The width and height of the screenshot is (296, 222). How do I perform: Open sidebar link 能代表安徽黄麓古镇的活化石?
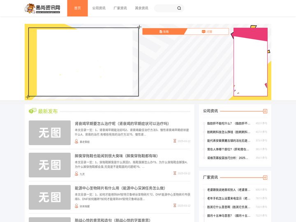(x=229, y=141)
